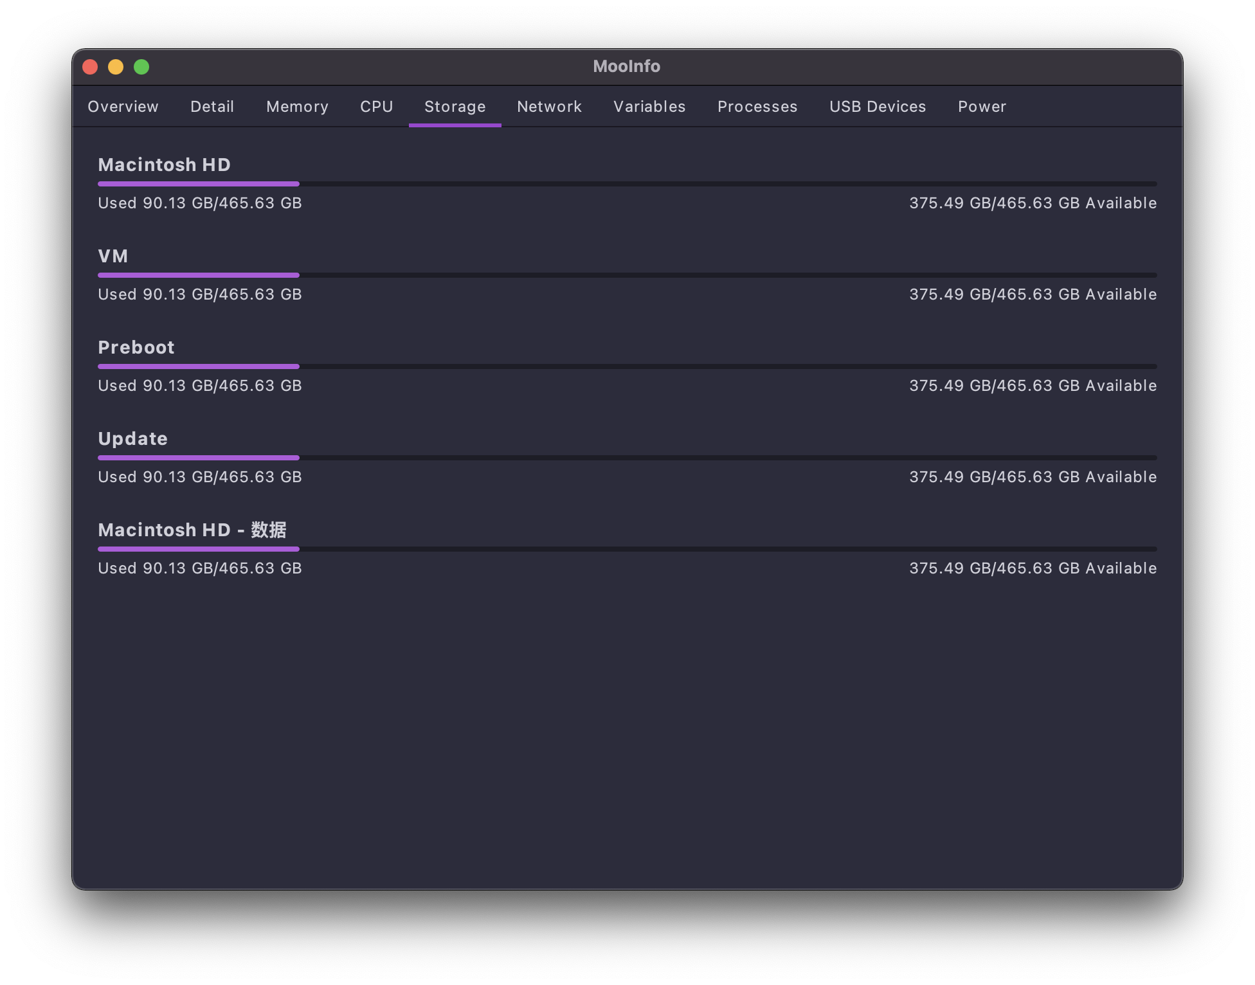Switch to Power tab

pyautogui.click(x=982, y=106)
